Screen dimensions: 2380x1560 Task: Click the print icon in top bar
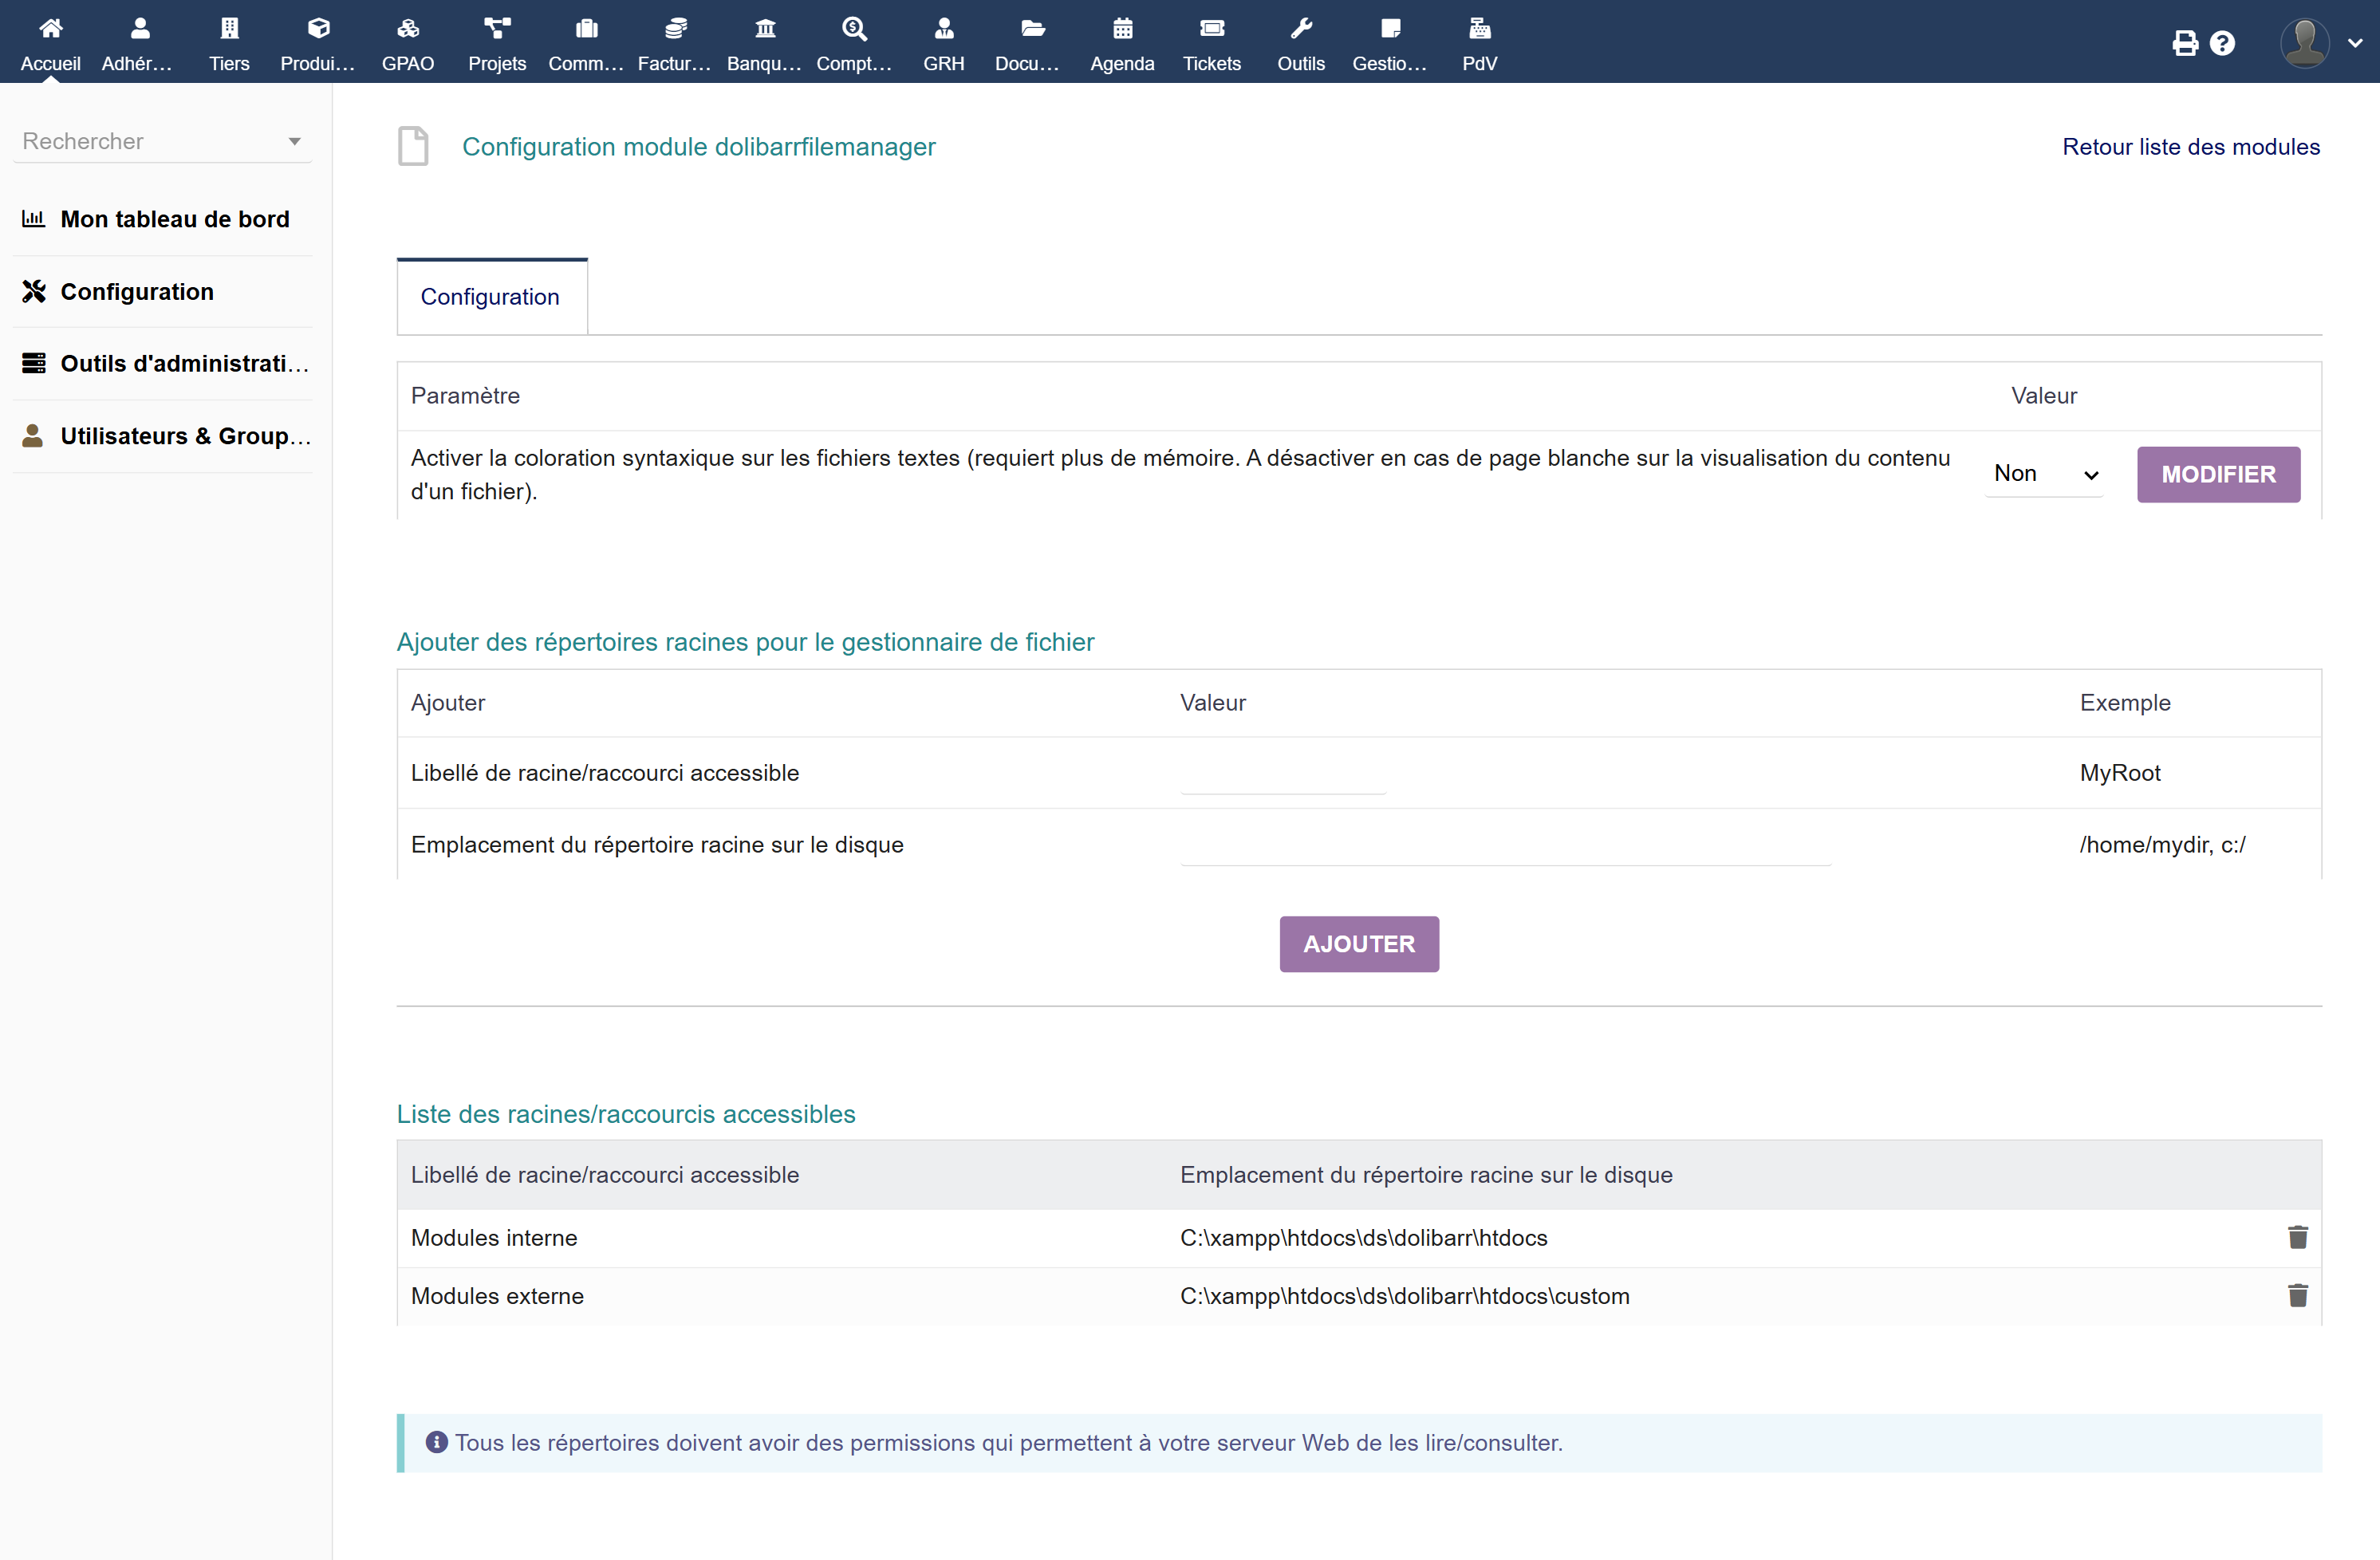click(x=2185, y=43)
